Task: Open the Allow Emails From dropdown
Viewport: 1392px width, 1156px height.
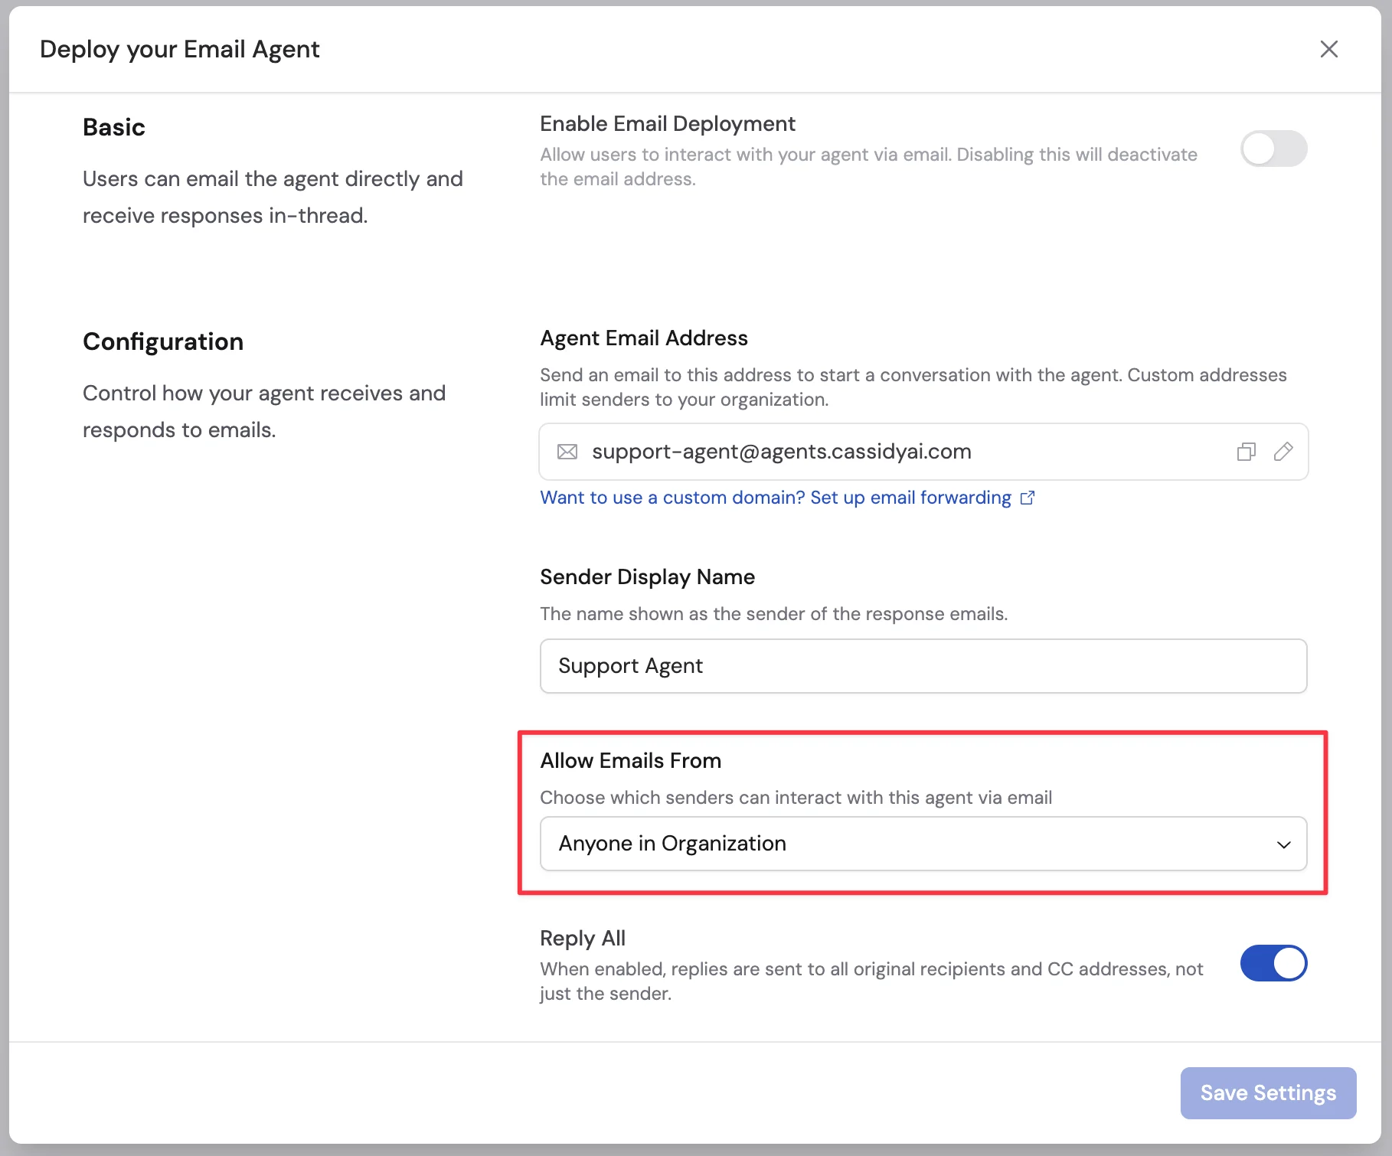Action: tap(923, 844)
